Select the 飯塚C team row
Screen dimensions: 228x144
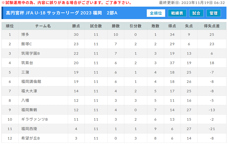pyautogui.click(x=114, y=44)
